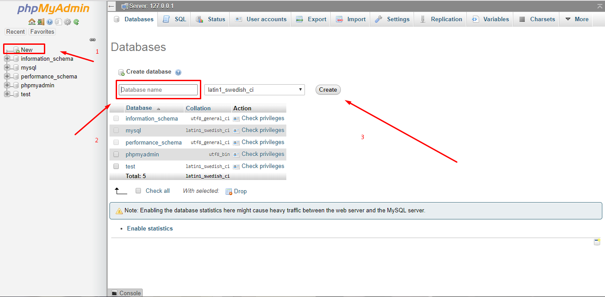Reload the navigation panel with the green arrow
605x297 pixels.
point(76,22)
